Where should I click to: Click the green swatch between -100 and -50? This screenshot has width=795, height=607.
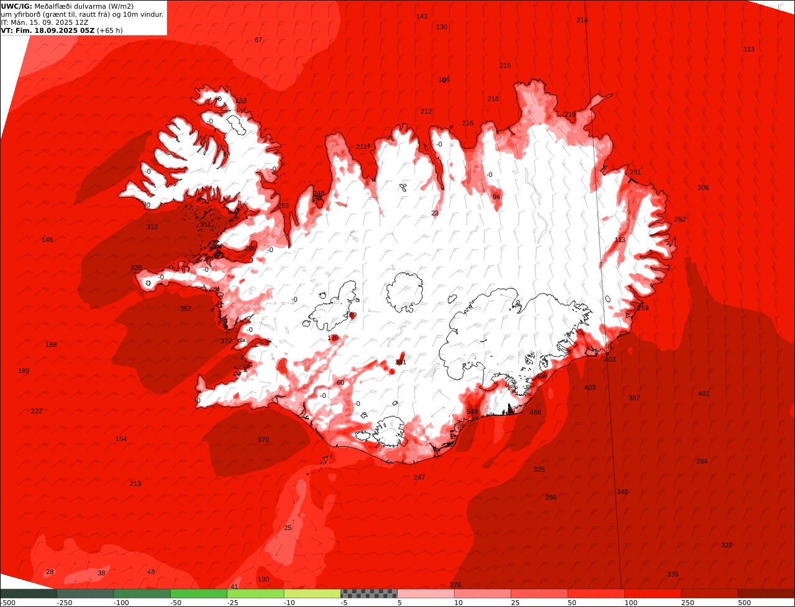tap(142, 594)
